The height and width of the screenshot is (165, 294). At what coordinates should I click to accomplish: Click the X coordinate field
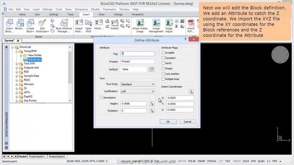180,98
